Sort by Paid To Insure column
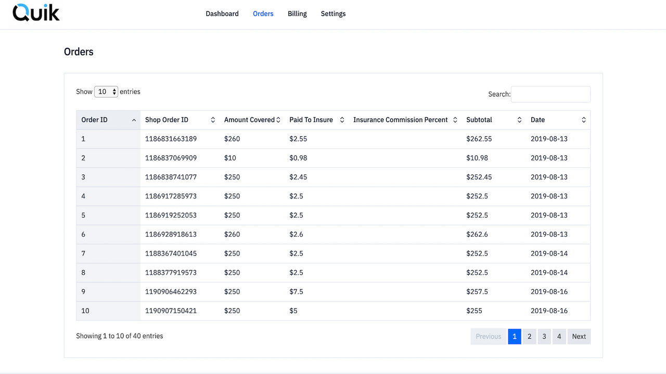 point(317,120)
